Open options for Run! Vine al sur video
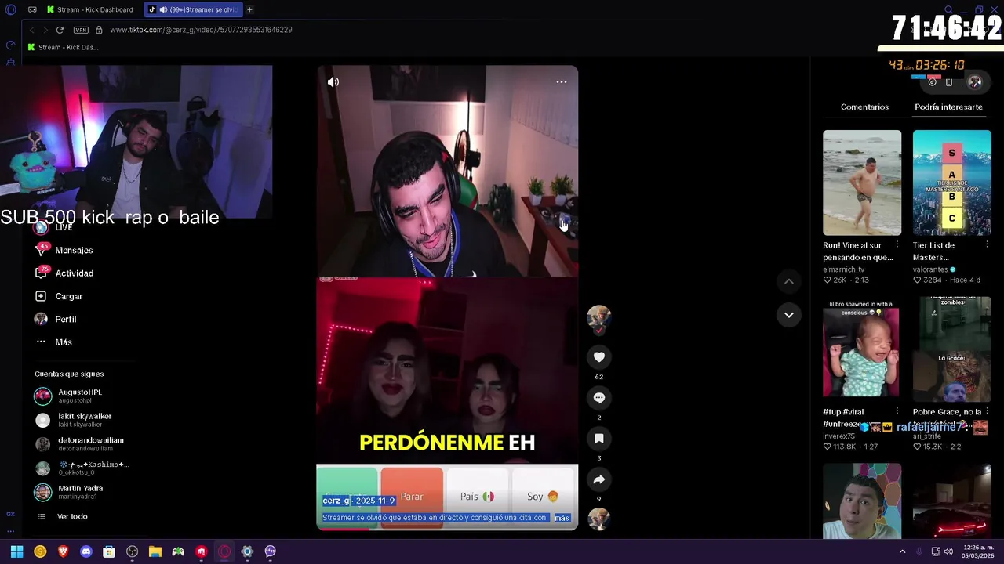Image resolution: width=1004 pixels, height=564 pixels. pos(897,245)
